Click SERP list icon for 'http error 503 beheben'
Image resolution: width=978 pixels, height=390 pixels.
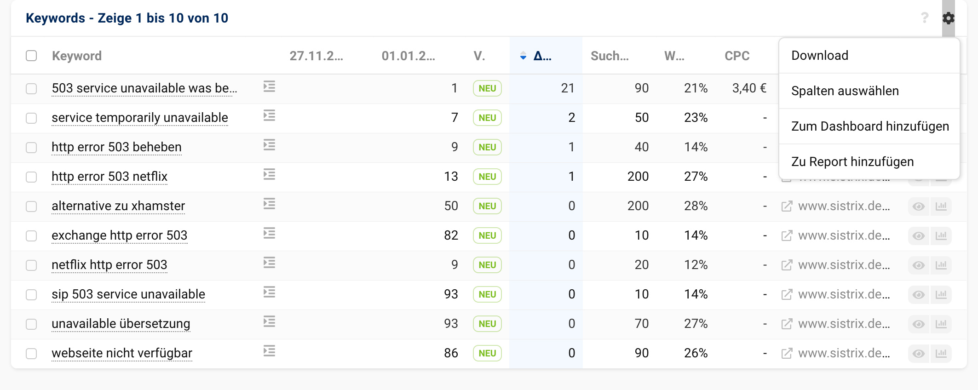point(269,145)
